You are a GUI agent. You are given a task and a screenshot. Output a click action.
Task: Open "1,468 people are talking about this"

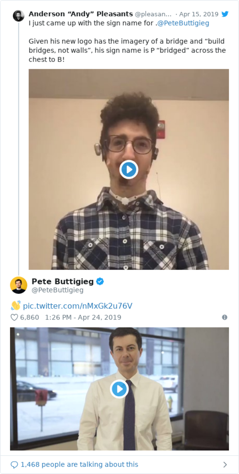coord(79,464)
